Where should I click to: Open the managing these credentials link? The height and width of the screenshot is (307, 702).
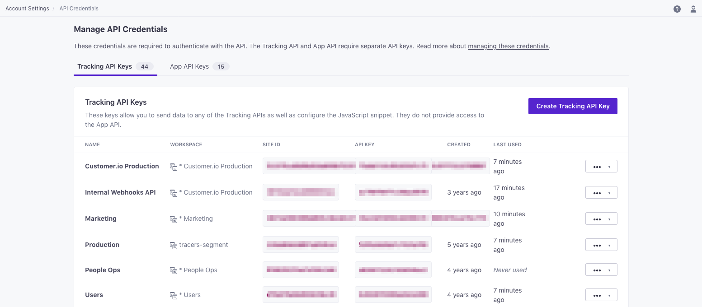[x=508, y=46]
